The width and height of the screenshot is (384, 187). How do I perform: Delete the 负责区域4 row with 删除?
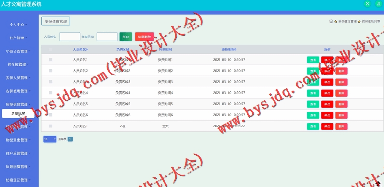click(342, 93)
